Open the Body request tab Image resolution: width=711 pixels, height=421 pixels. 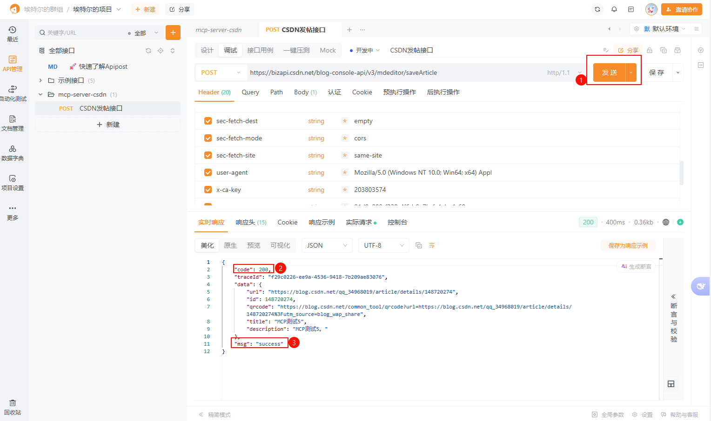[x=305, y=92]
